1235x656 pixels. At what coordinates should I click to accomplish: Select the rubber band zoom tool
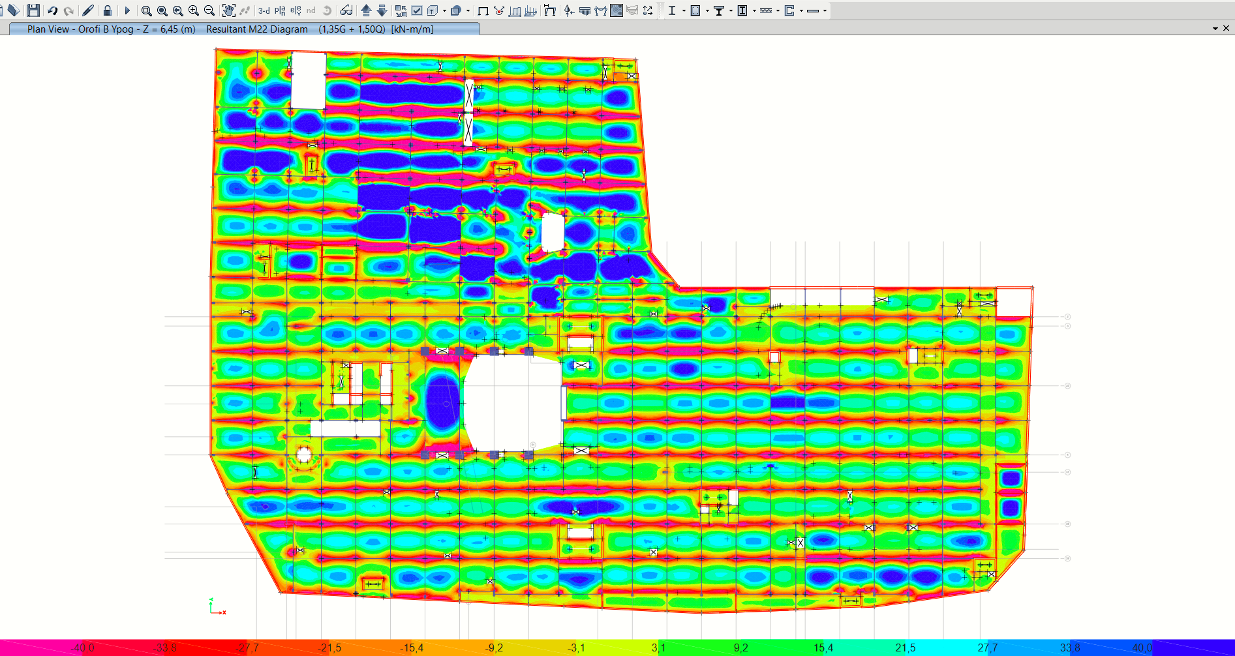point(147,10)
